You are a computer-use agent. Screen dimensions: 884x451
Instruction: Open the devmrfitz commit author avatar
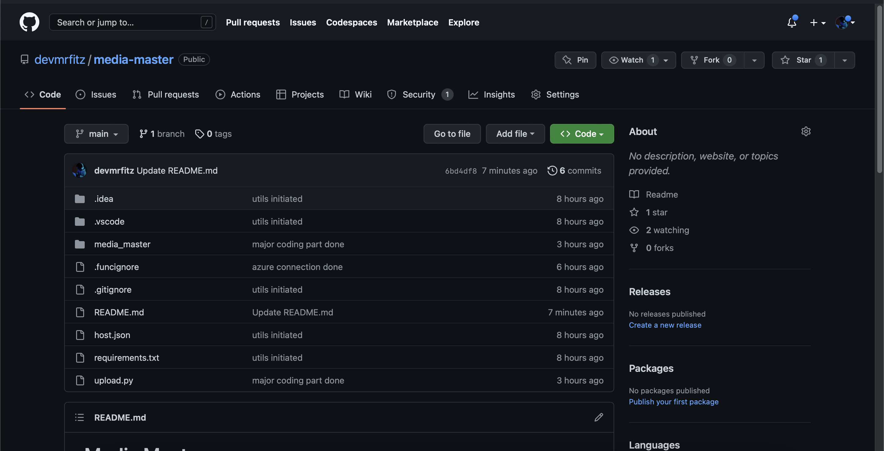(79, 171)
